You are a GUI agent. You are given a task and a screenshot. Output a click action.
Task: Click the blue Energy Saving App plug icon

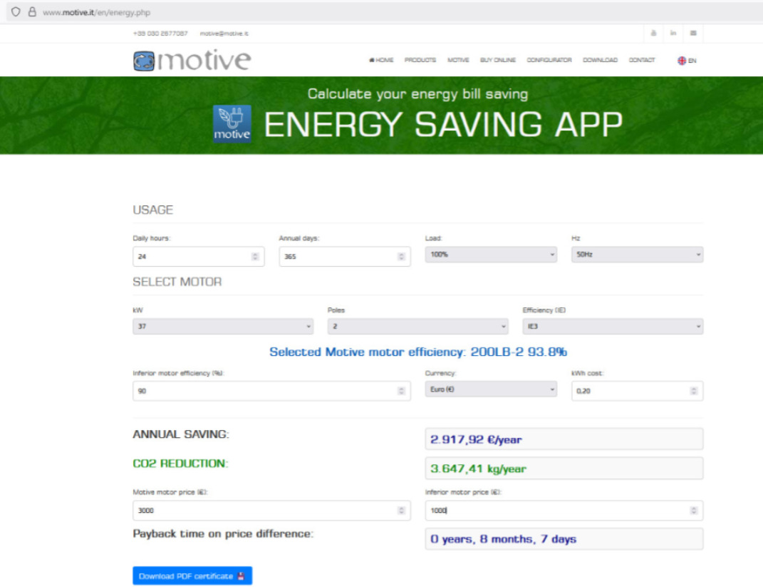232,123
